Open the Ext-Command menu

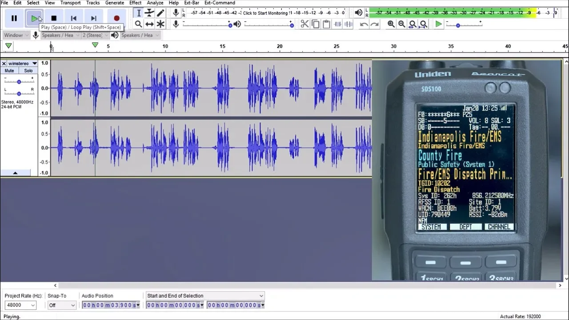220,3
